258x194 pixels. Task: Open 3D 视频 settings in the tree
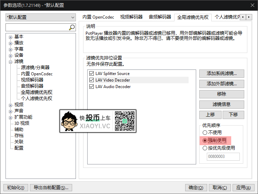(22, 123)
